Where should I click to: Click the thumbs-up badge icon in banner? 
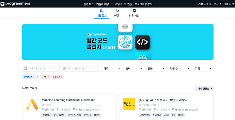click(125, 42)
